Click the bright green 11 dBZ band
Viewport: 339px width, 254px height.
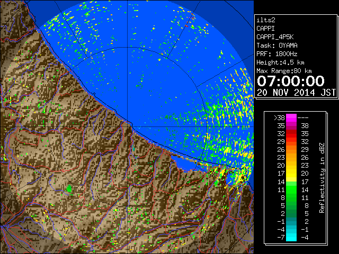pos(291,189)
